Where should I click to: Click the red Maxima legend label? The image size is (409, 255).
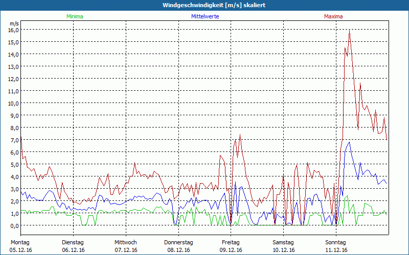coord(333,16)
